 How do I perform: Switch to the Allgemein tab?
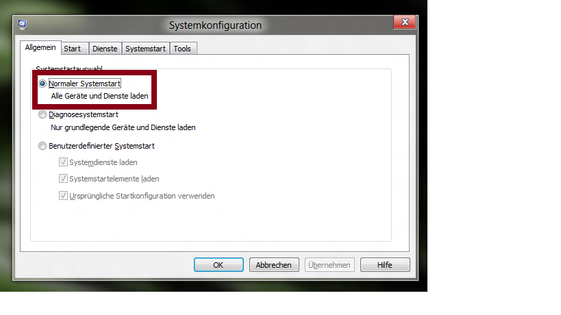40,47
